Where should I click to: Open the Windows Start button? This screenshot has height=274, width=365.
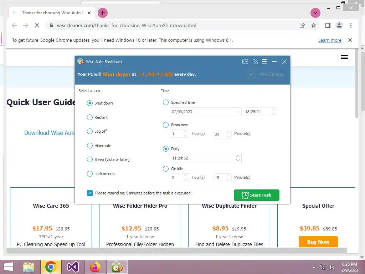(9, 267)
